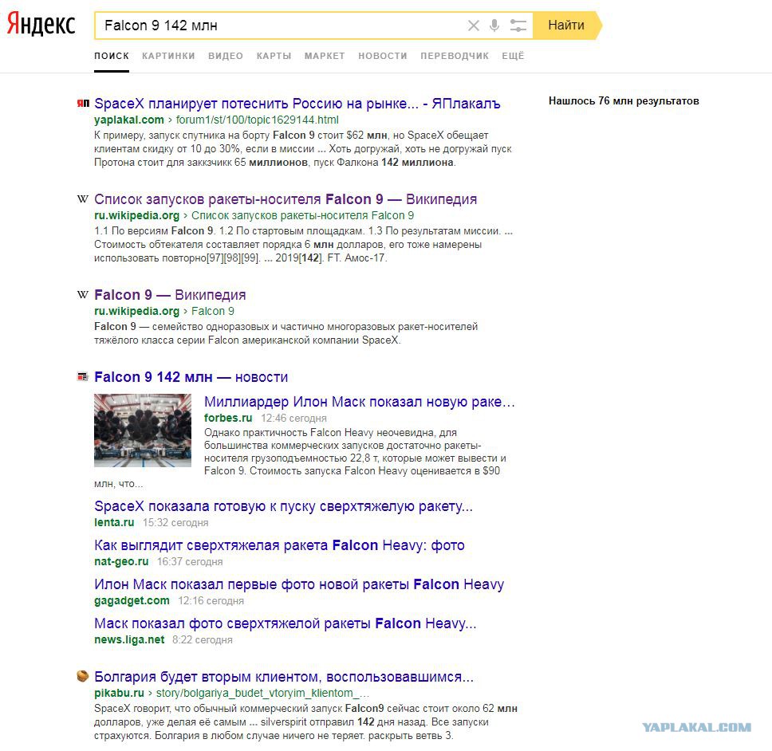The width and height of the screenshot is (772, 751).
Task: Switch to the Картинки tab
Action: tap(168, 56)
